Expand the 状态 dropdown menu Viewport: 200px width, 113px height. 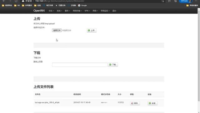[51, 11]
